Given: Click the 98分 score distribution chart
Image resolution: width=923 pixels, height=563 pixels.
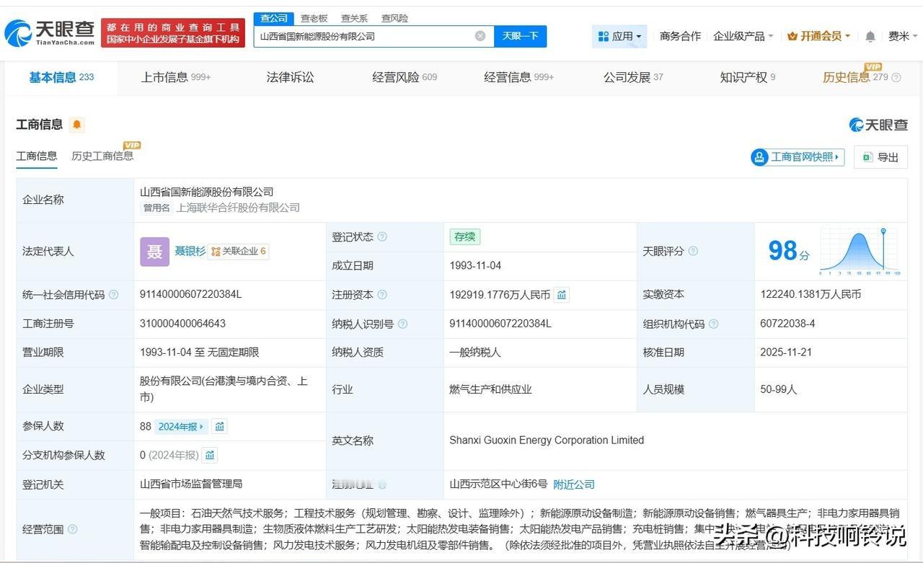Looking at the screenshot, I should point(858,252).
